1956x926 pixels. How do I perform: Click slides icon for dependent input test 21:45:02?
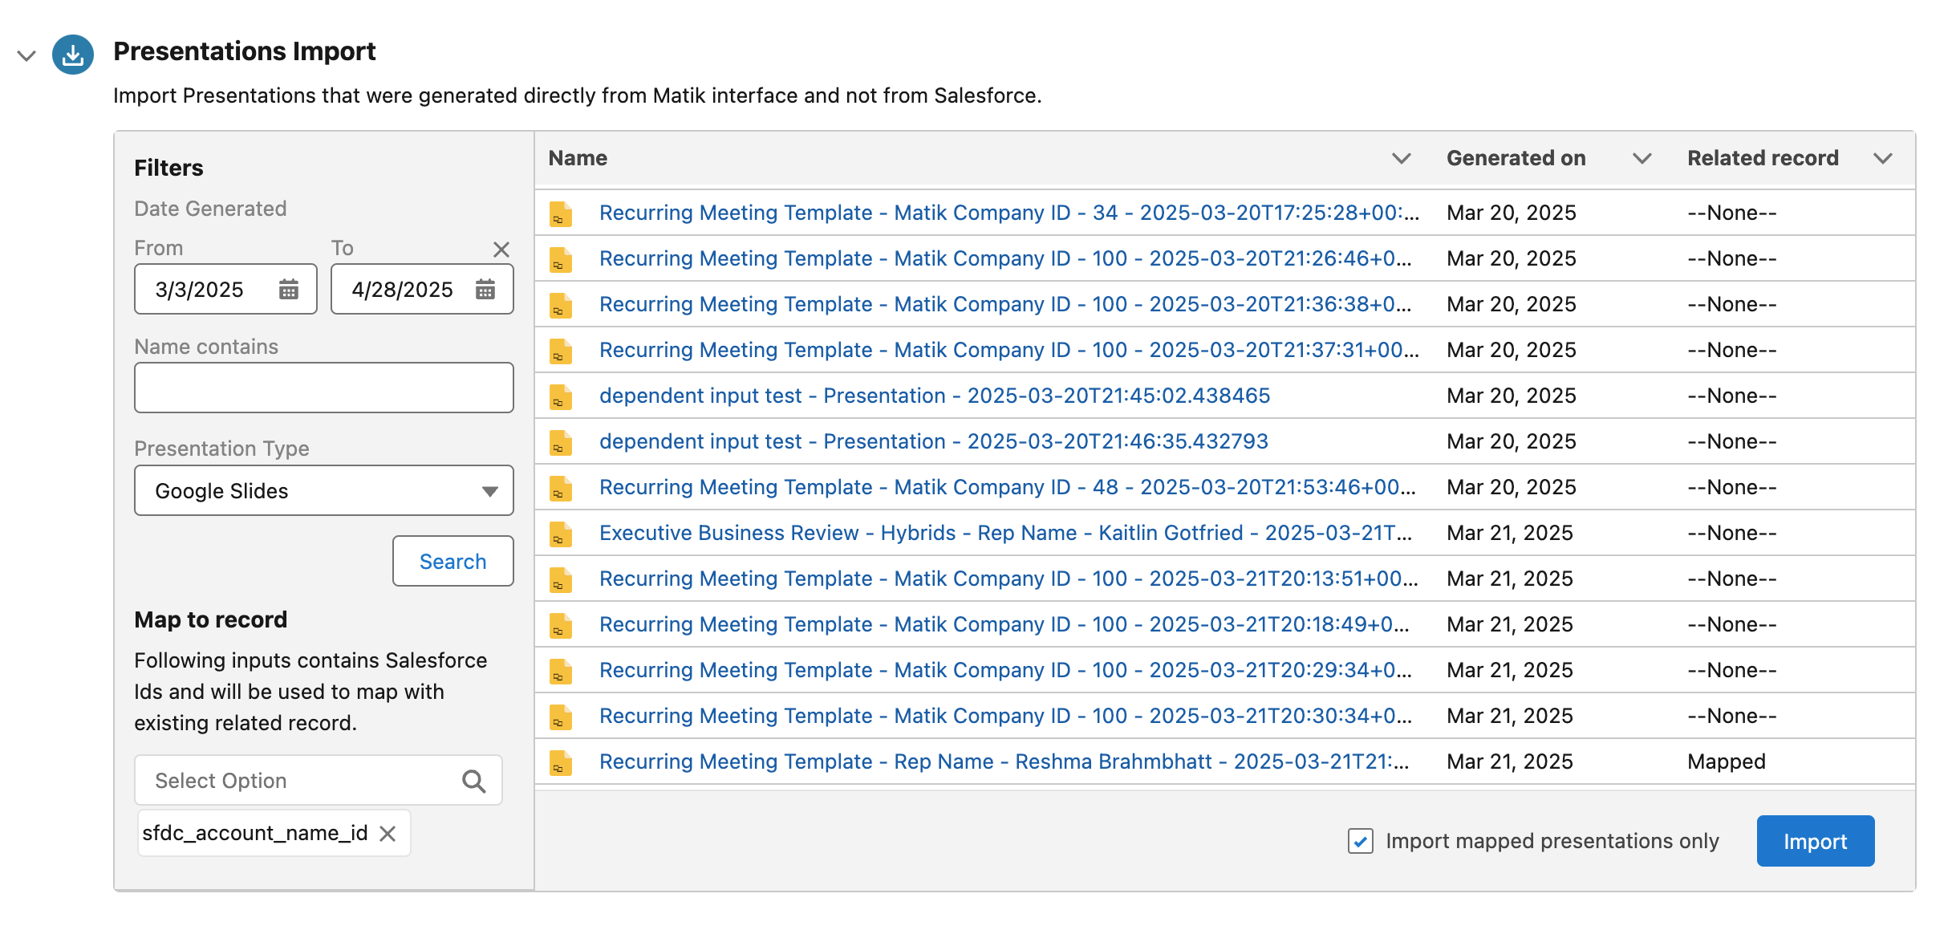[561, 396]
